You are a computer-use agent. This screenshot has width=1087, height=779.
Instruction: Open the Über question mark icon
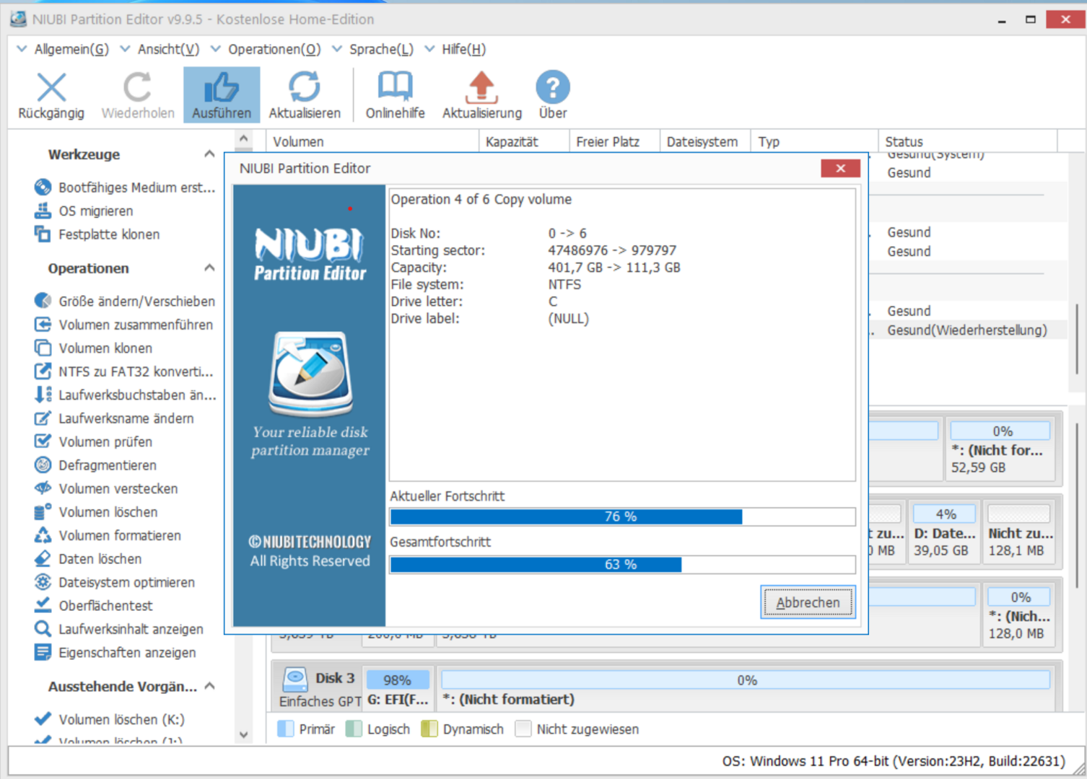(552, 88)
